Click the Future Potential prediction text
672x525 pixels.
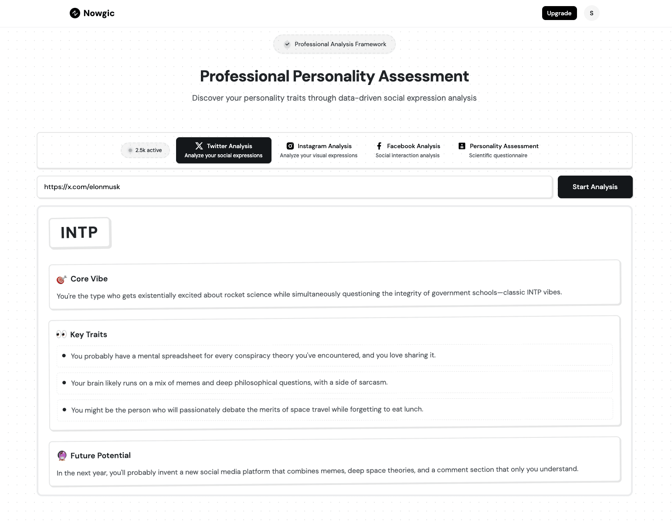317,471
